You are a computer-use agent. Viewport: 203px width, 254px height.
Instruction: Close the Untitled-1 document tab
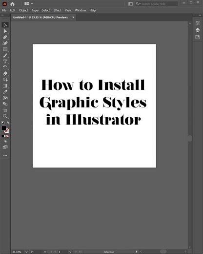coord(73,17)
